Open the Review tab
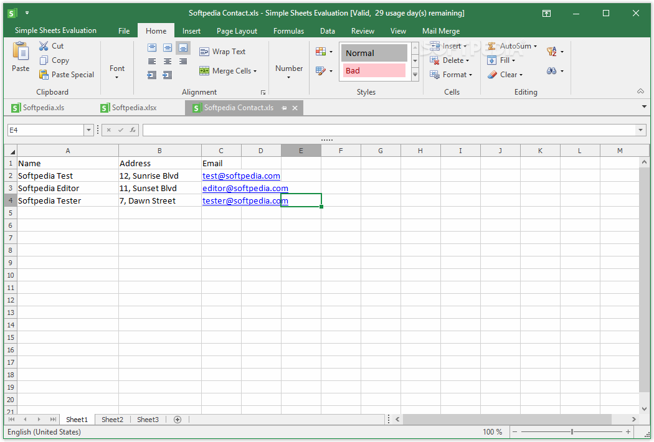The height and width of the screenshot is (442, 654). coord(363,31)
